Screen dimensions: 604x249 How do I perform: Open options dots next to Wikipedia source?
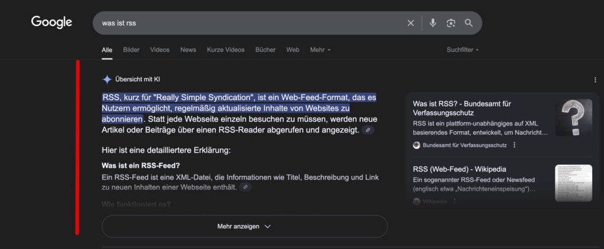[x=455, y=201]
